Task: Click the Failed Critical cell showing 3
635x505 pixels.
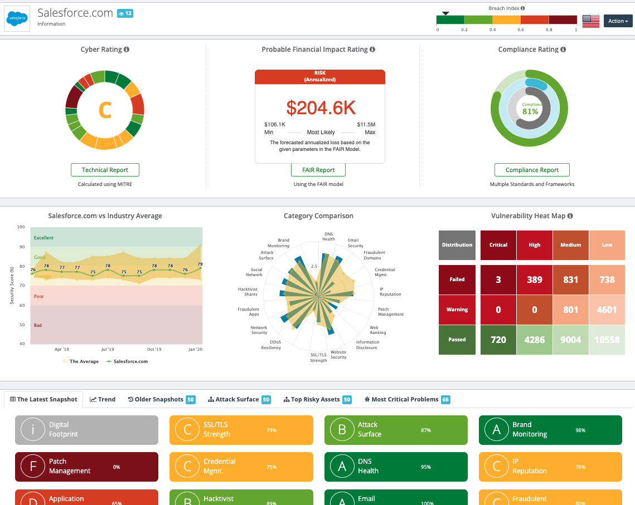Action: click(498, 280)
